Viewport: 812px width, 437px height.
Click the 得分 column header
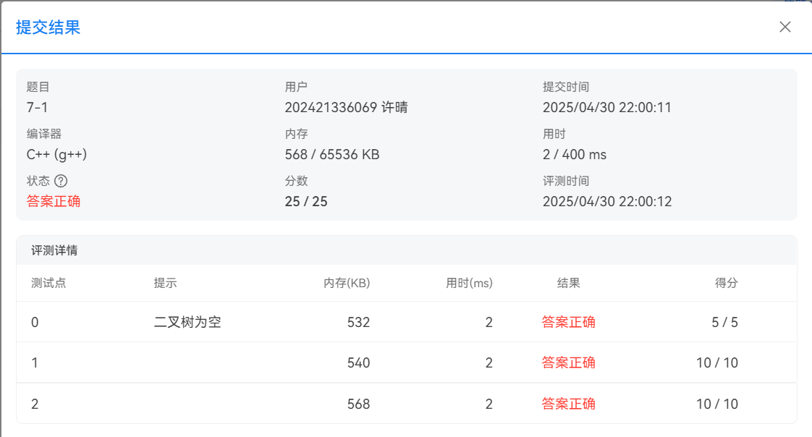(726, 283)
